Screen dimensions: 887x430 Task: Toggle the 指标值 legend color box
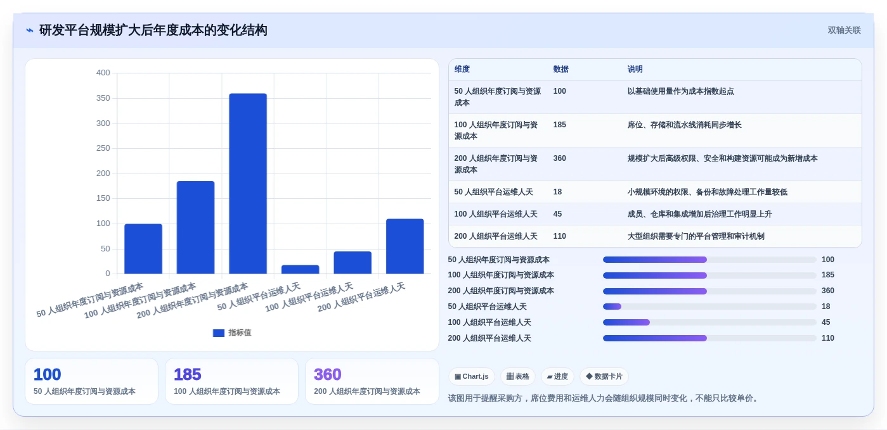pyautogui.click(x=218, y=333)
